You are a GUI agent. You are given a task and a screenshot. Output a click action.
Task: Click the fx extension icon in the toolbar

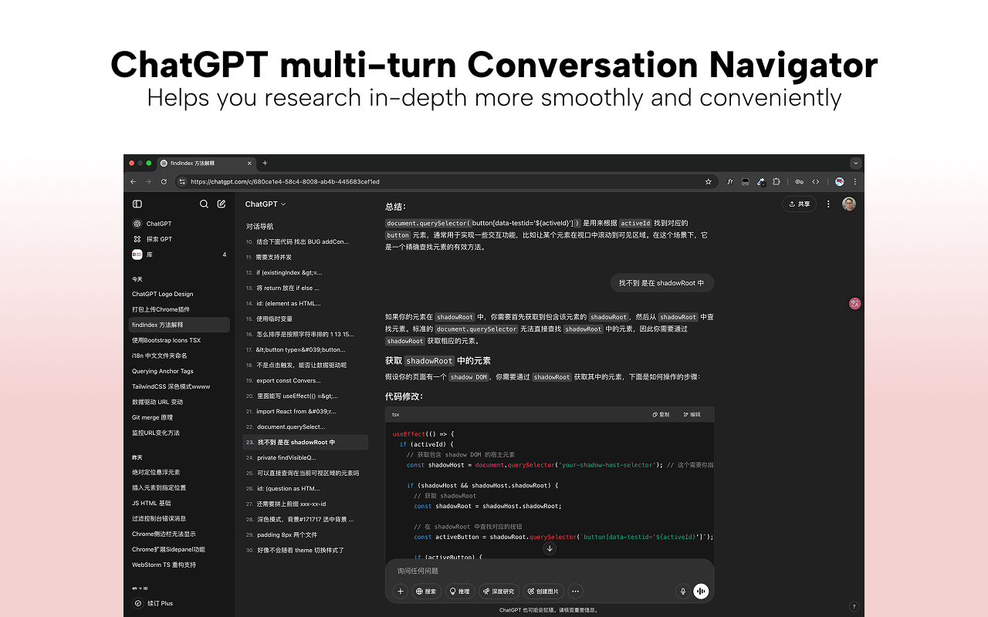(x=730, y=182)
